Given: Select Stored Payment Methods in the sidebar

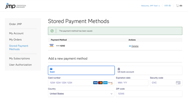Looking at the screenshot, I should (19, 48).
